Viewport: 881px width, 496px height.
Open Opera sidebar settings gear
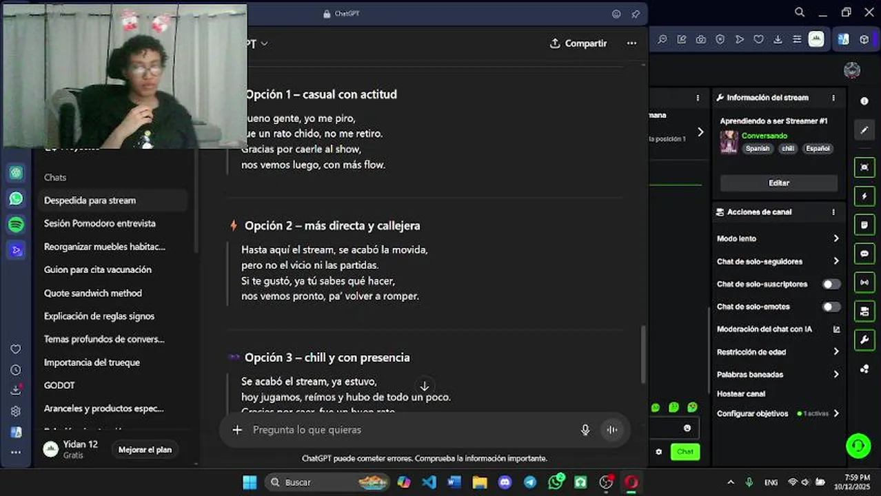click(16, 411)
